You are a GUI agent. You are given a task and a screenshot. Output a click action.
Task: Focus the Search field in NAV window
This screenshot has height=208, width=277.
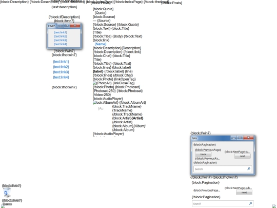(223, 169)
